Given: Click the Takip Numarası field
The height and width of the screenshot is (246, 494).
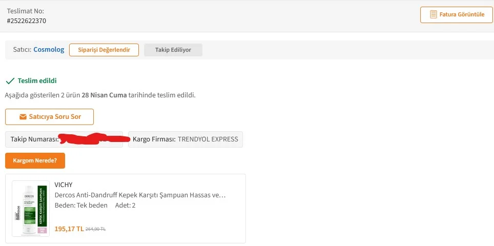Looking at the screenshot, I should [x=64, y=139].
